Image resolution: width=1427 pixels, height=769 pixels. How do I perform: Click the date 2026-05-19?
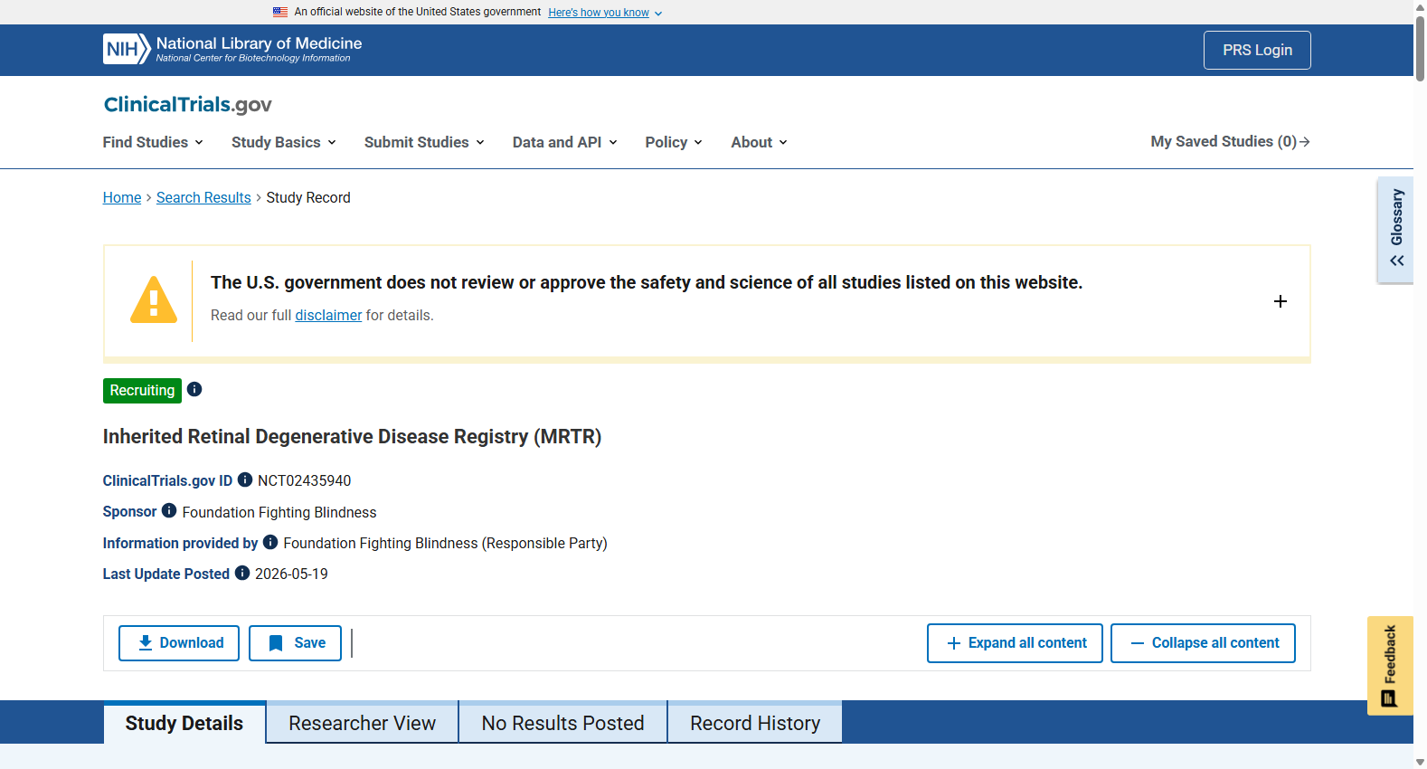[291, 574]
